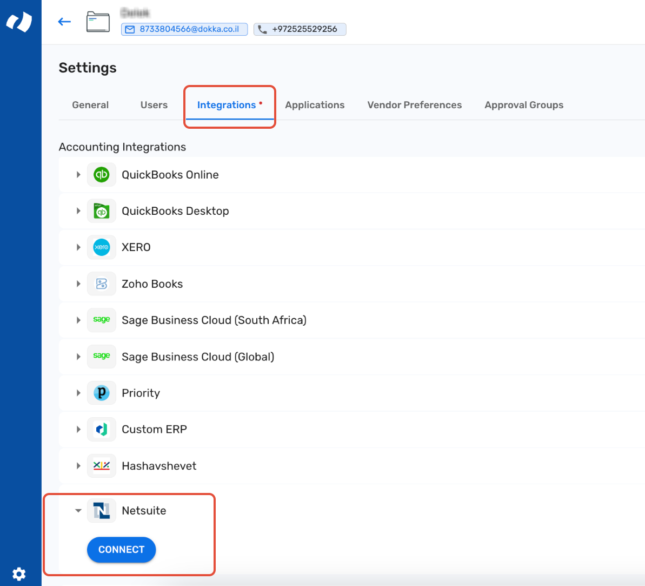The height and width of the screenshot is (586, 645).
Task: Expand the Priority integration row
Action: click(x=78, y=393)
